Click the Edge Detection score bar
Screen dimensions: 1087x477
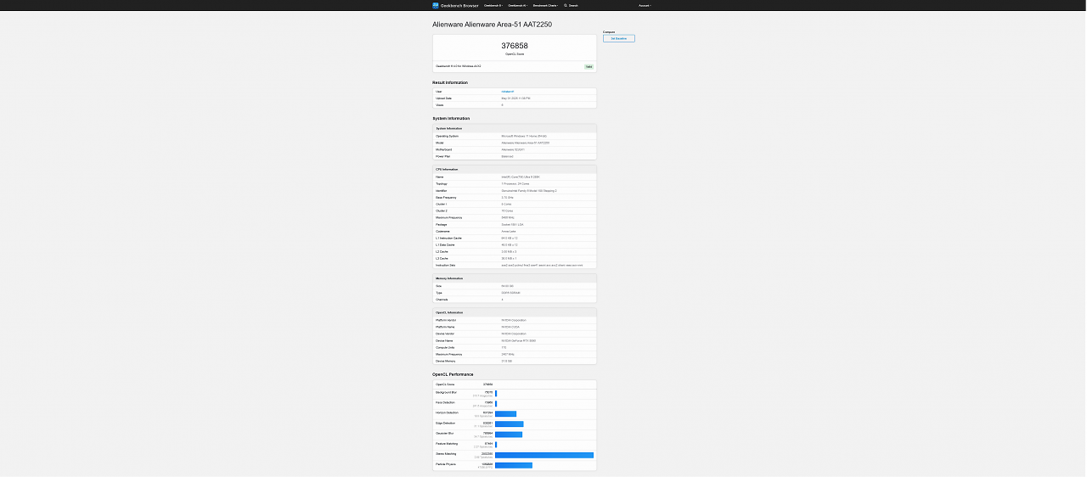click(510, 424)
